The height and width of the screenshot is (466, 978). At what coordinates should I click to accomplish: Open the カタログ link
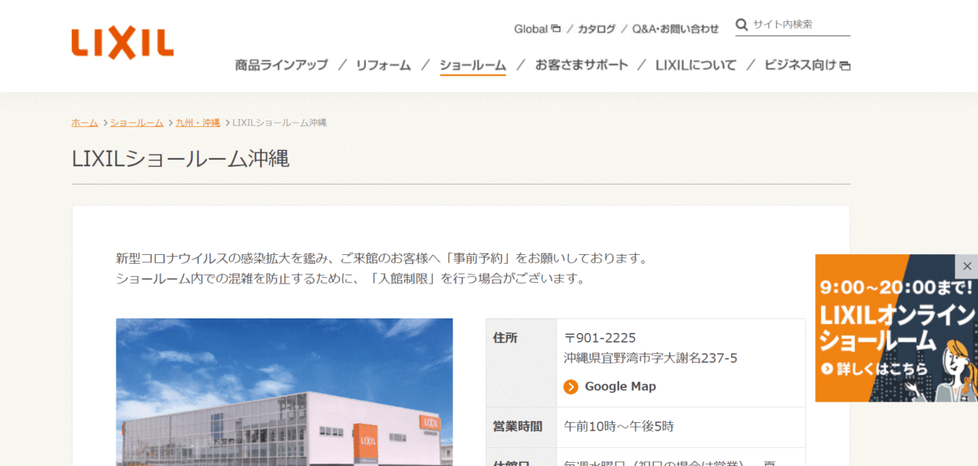(x=597, y=29)
